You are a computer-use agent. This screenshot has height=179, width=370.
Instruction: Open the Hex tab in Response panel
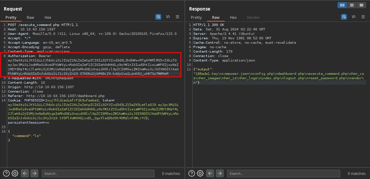click(x=233, y=17)
